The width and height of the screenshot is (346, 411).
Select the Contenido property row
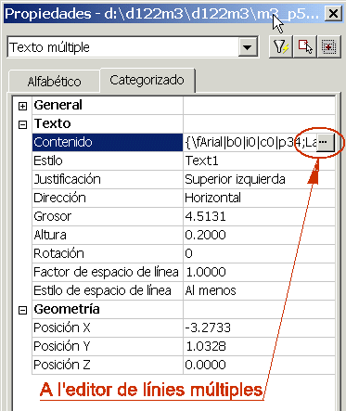click(184, 142)
